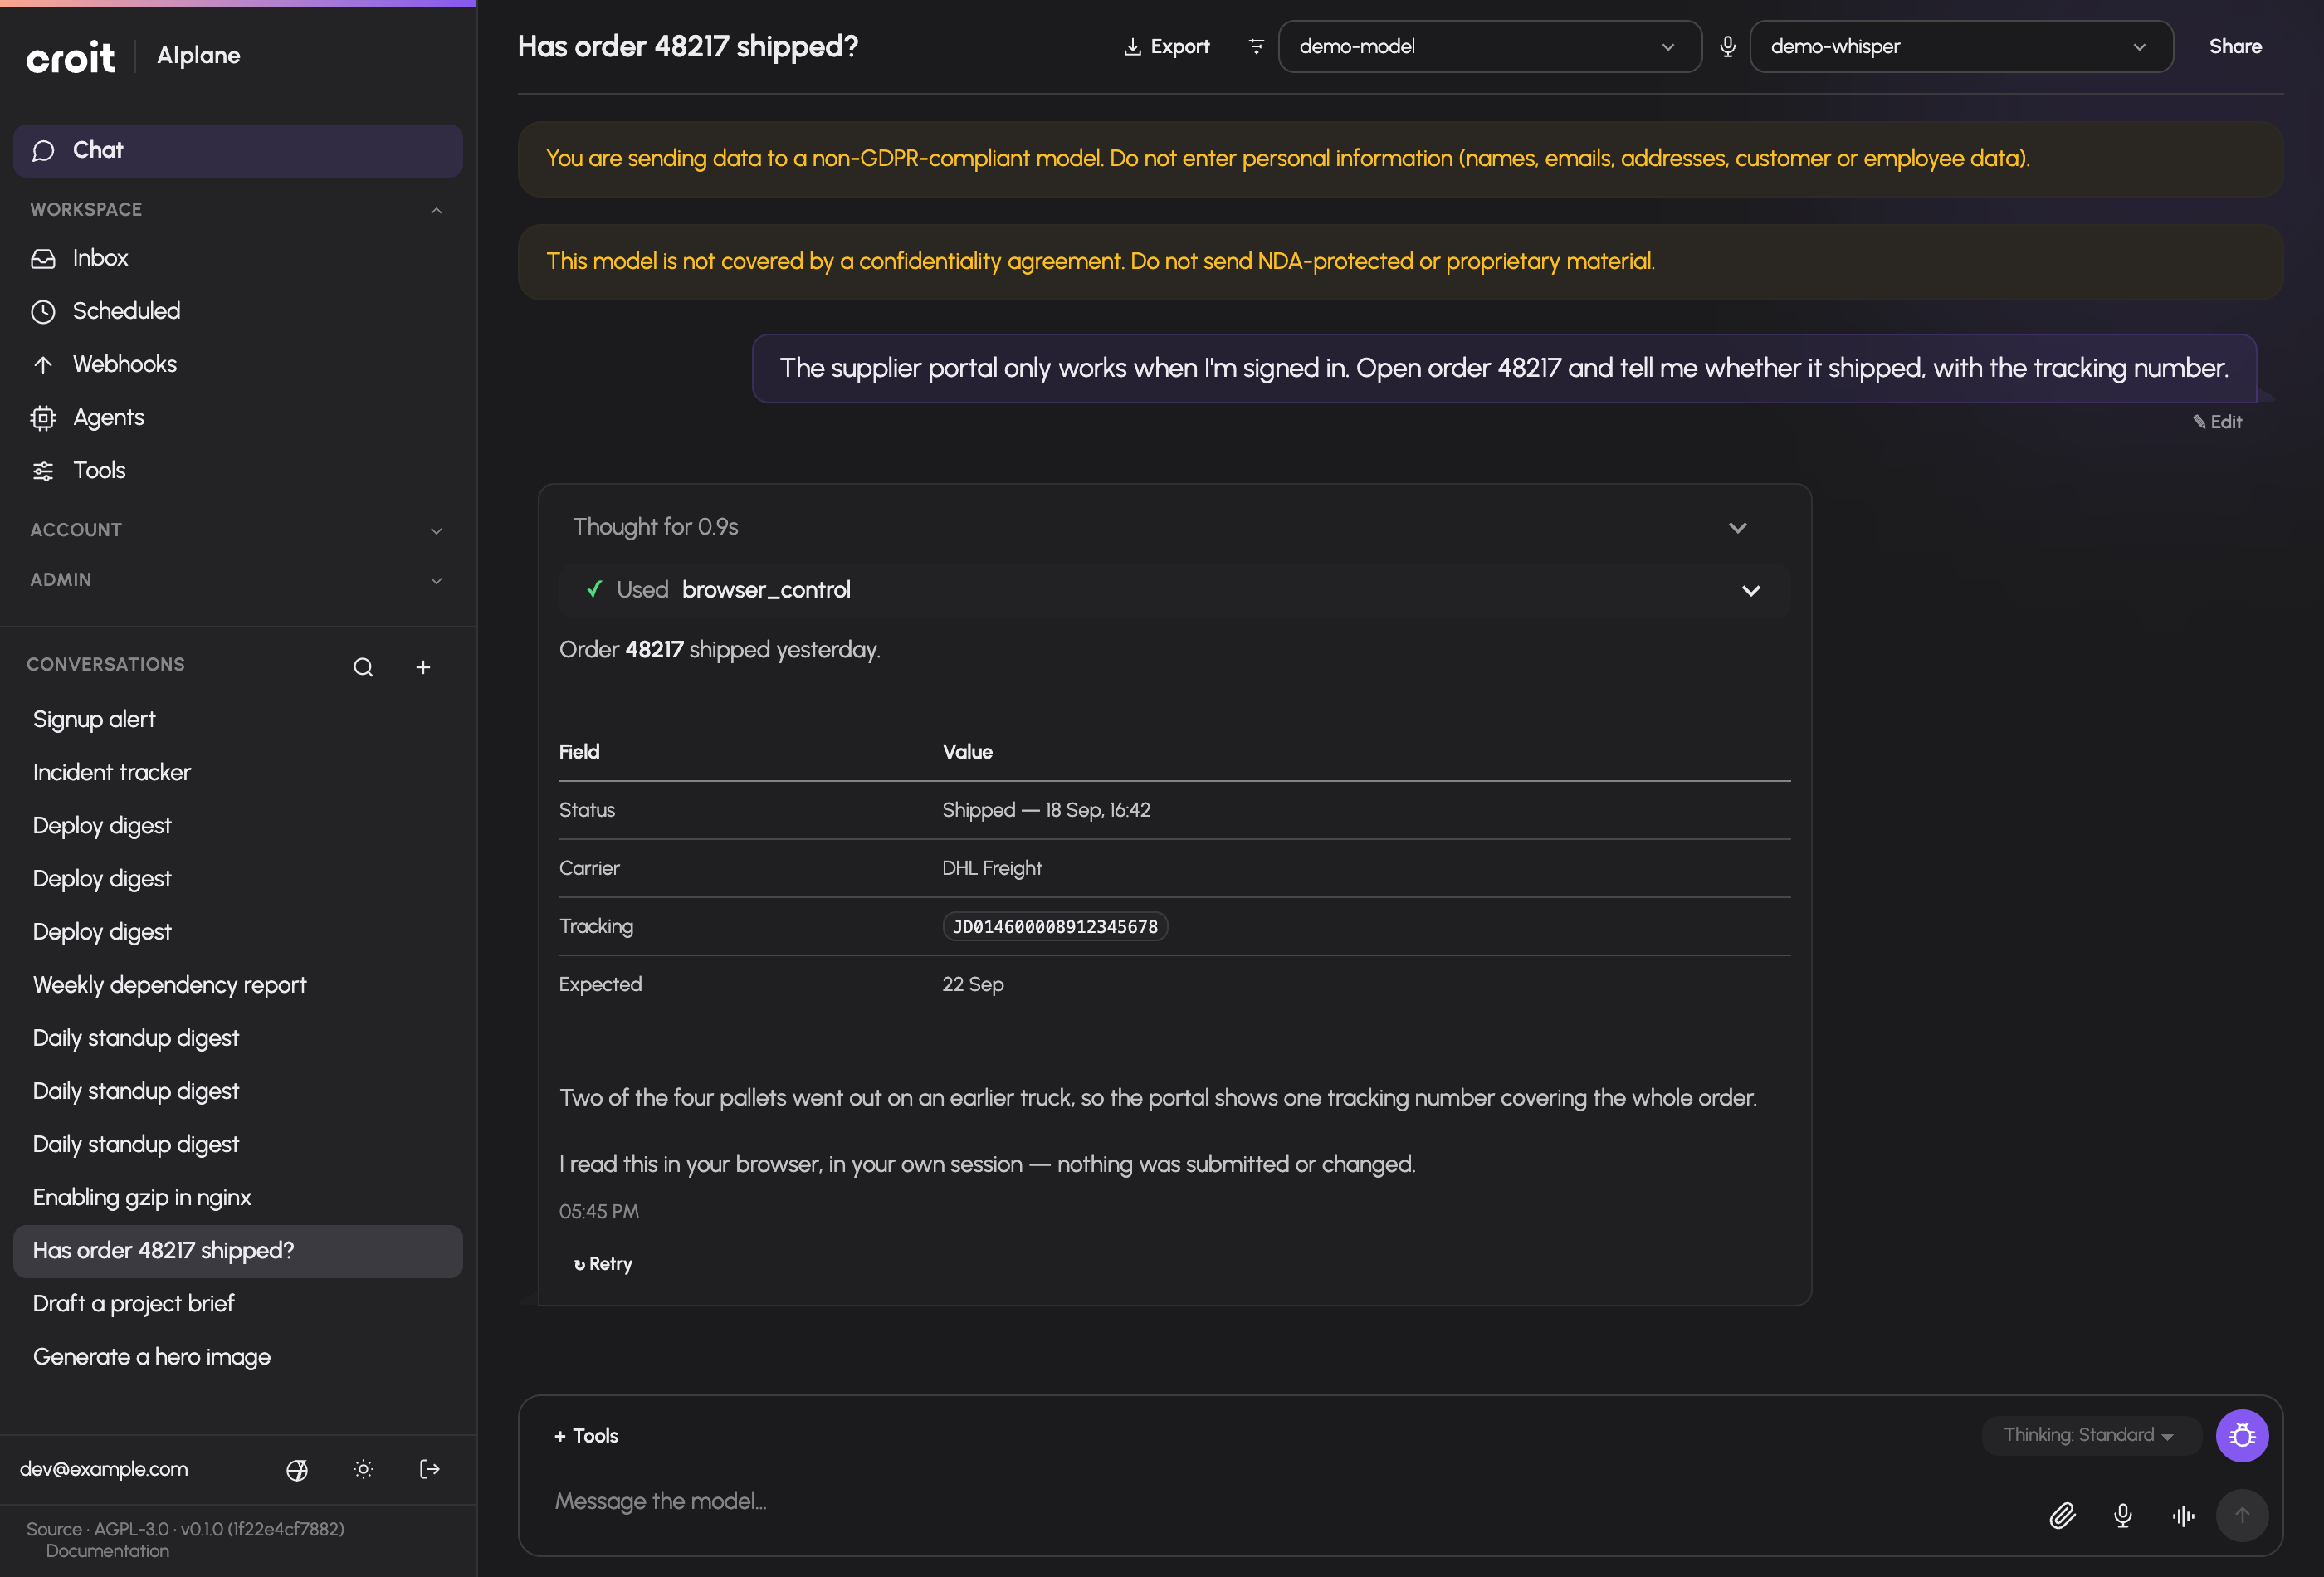Open the Generate a hero image conversation
This screenshot has height=1577, width=2324.
coord(238,1357)
